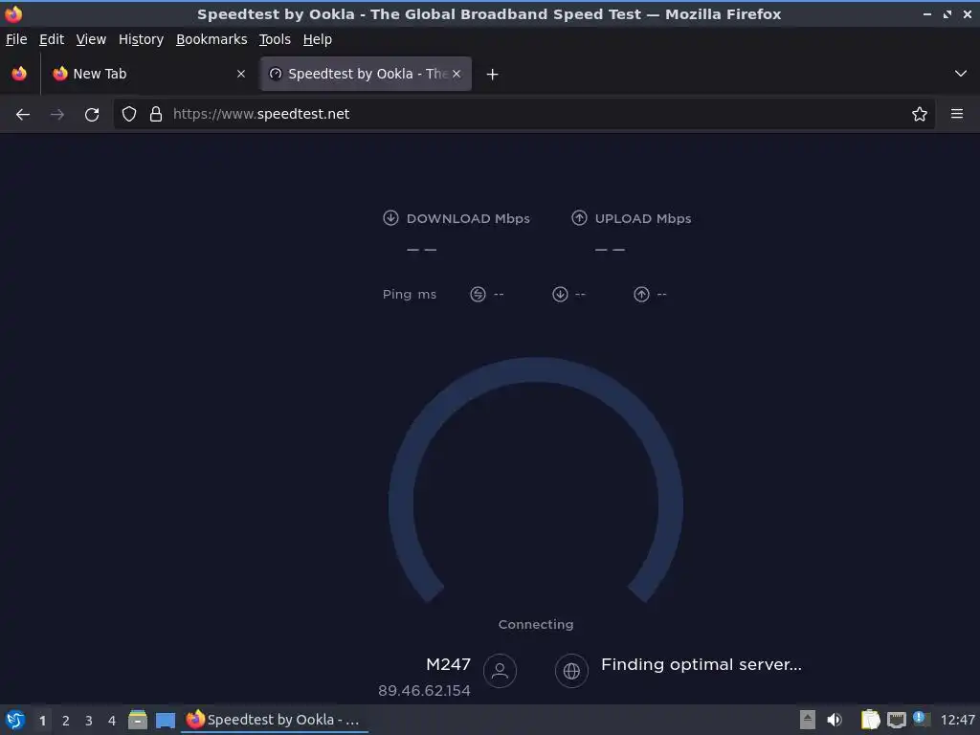This screenshot has width=980, height=735.
Task: Click the user profile icon near M247
Action: pos(500,671)
